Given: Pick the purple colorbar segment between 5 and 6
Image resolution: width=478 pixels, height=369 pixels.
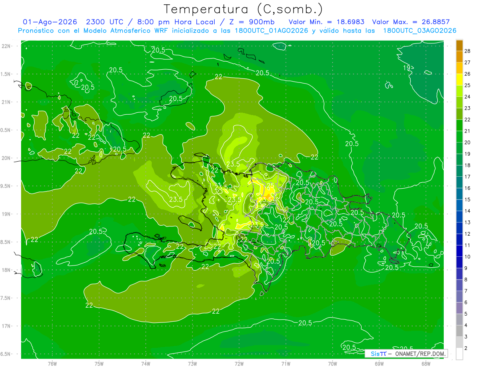Looking at the screenshot, I should [459, 308].
